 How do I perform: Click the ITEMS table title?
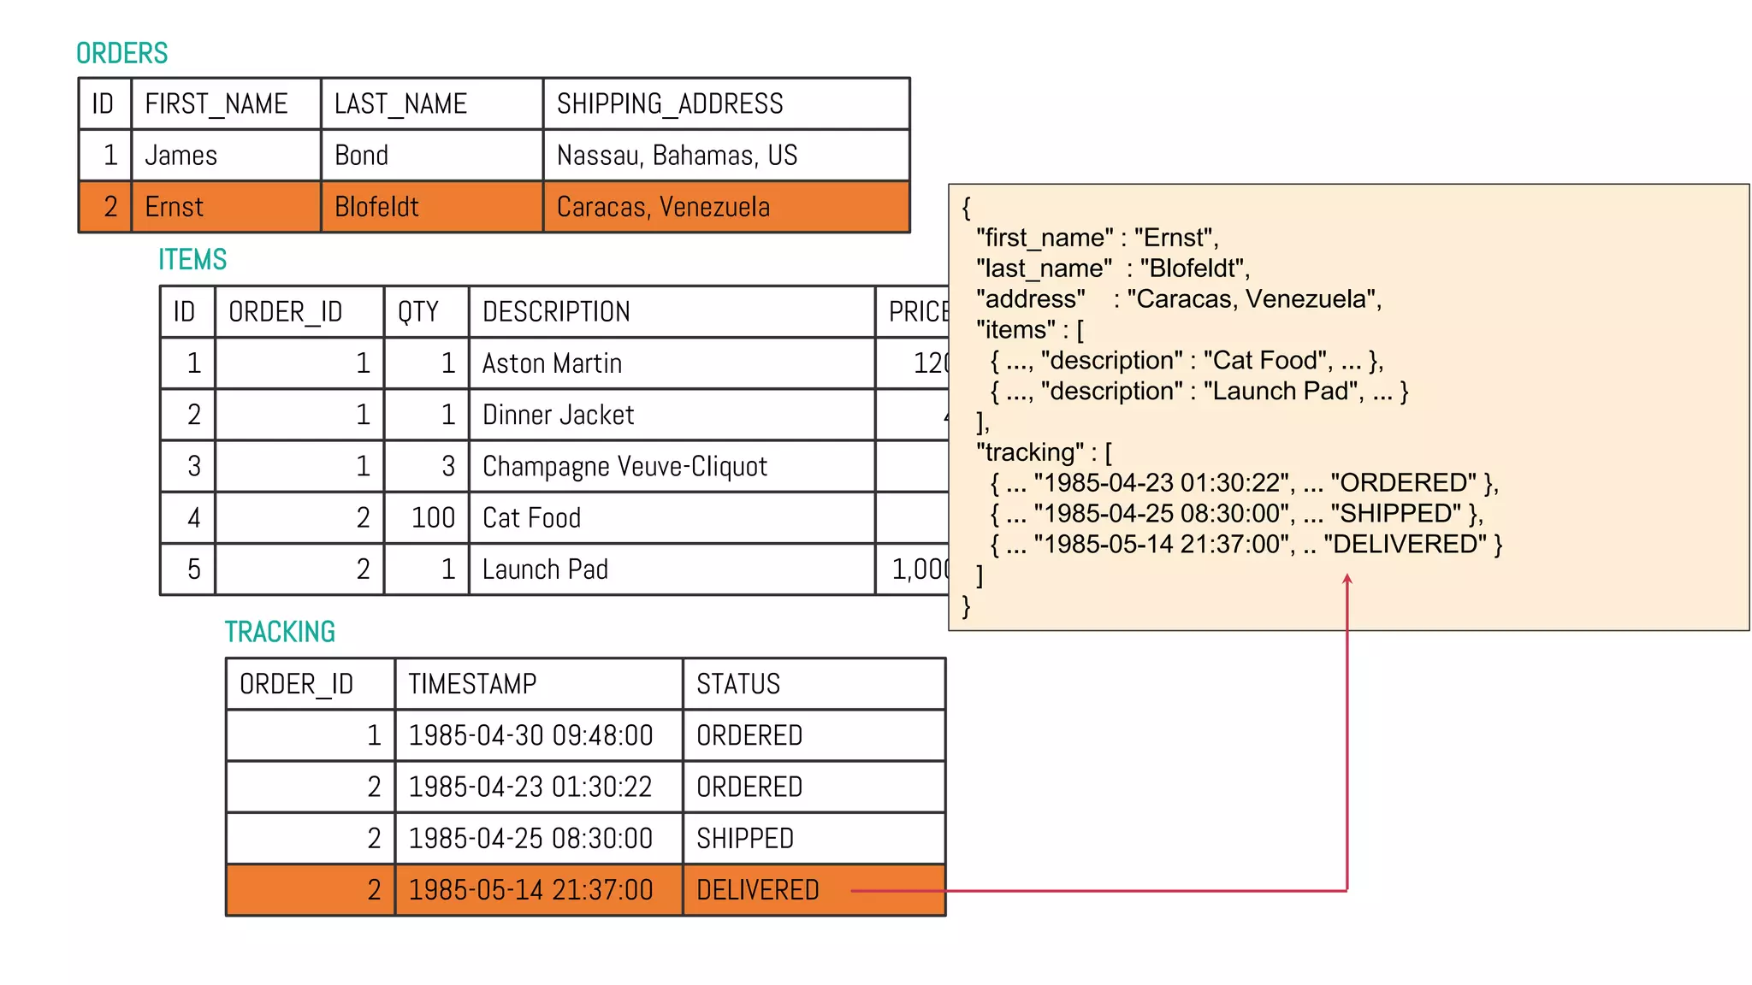[192, 259]
